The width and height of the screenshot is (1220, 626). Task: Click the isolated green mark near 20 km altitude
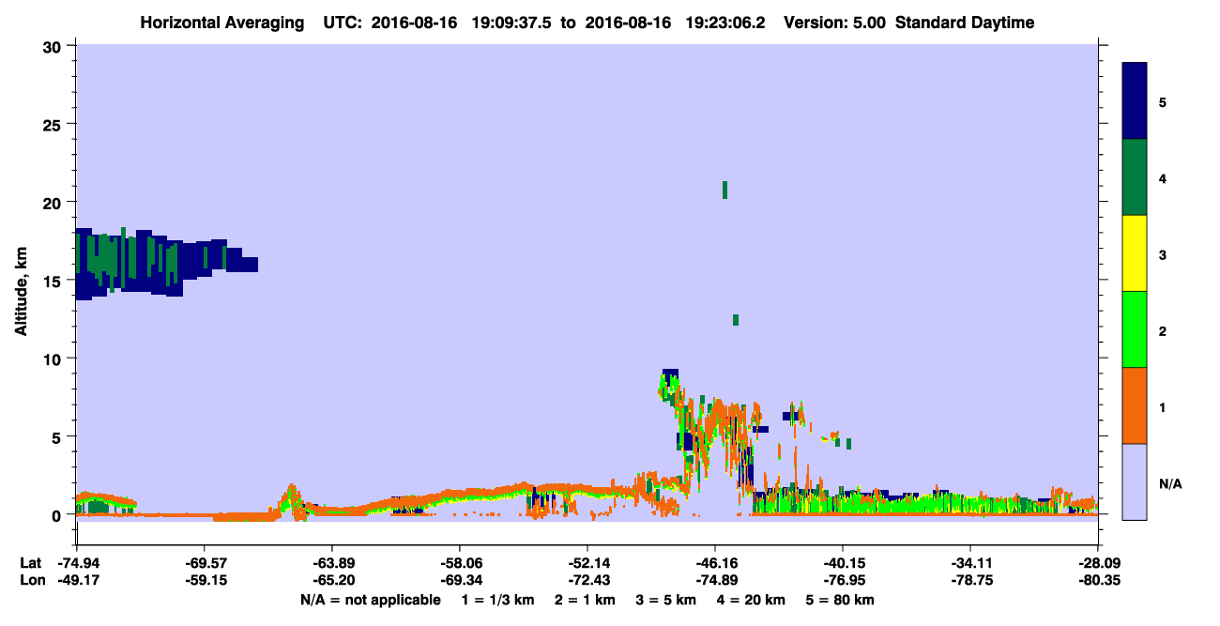click(725, 190)
